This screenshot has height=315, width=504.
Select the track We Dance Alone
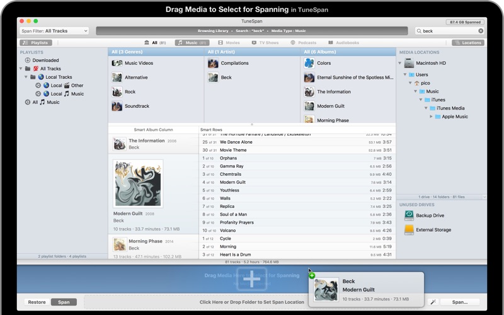(297, 142)
